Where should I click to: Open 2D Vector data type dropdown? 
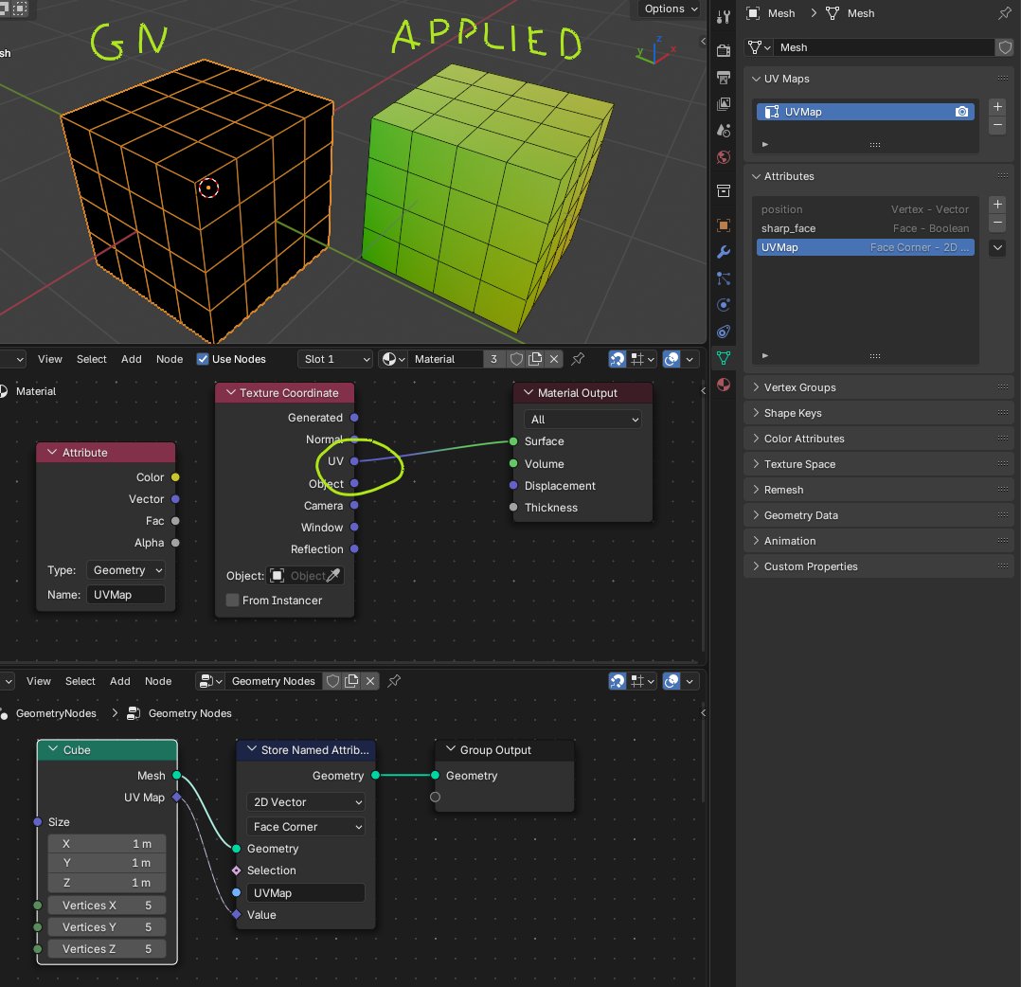pyautogui.click(x=305, y=802)
